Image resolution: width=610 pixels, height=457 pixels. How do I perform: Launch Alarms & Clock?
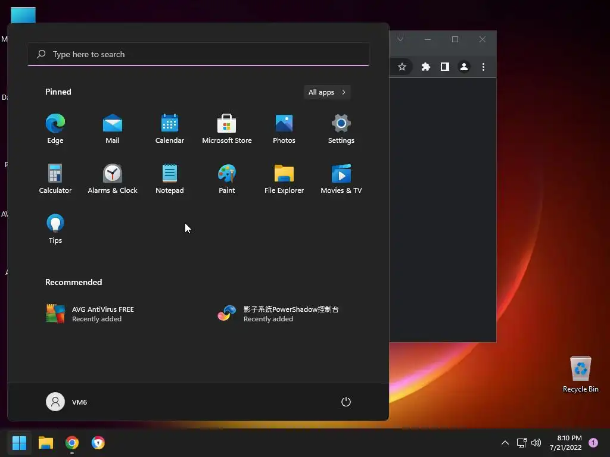[x=113, y=179]
